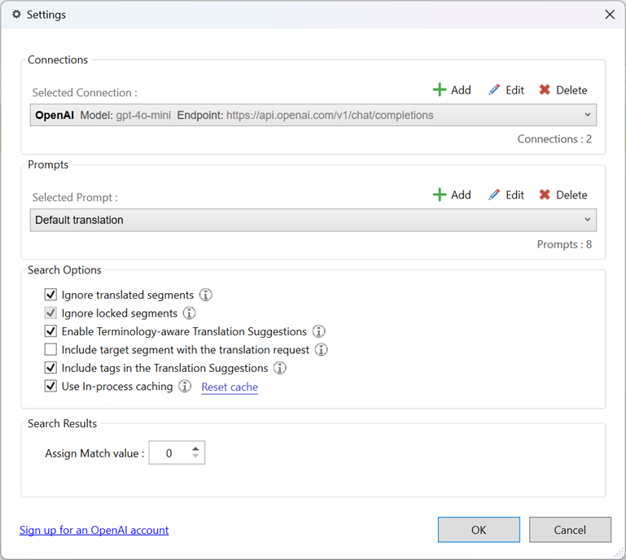Decrease the Assign Match value
This screenshot has width=626, height=560.
click(195, 456)
